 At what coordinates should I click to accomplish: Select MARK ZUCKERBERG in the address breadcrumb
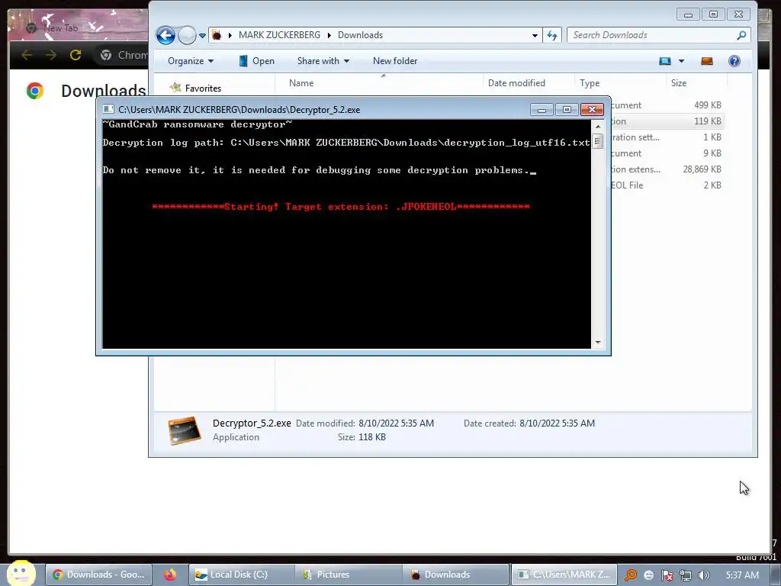click(279, 35)
